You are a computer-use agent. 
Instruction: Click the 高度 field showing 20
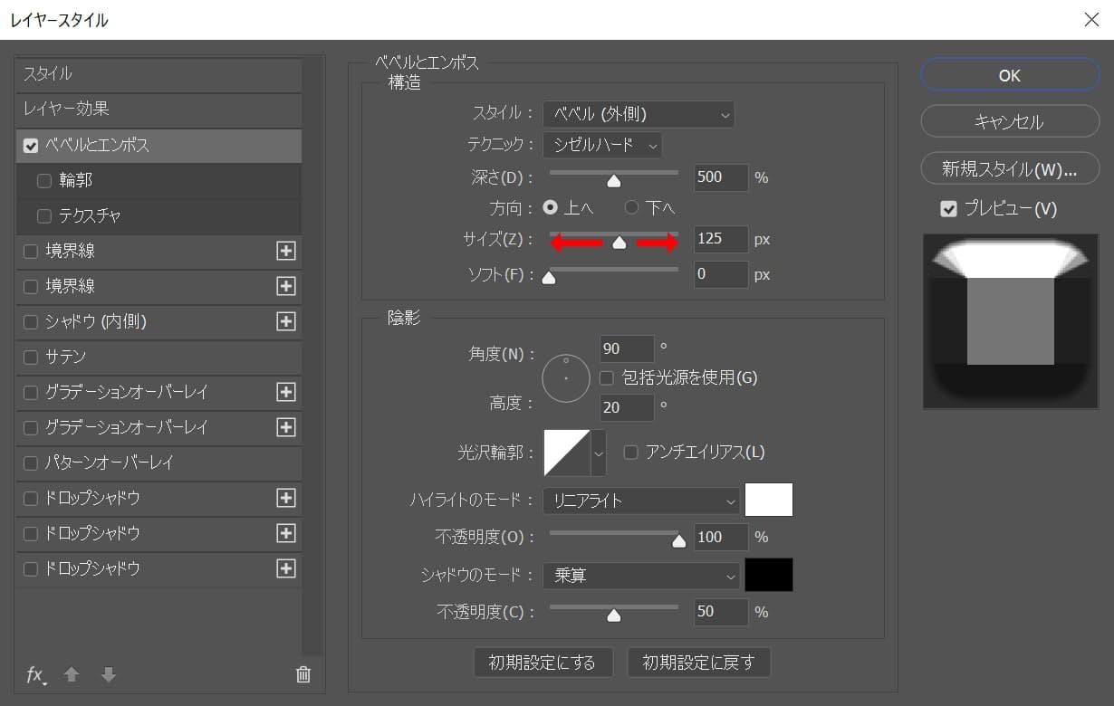[627, 407]
